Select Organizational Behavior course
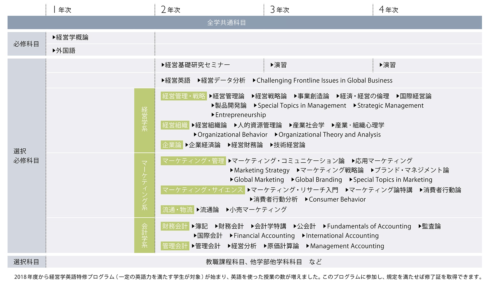The height and width of the screenshot is (285, 489). click(x=231, y=135)
